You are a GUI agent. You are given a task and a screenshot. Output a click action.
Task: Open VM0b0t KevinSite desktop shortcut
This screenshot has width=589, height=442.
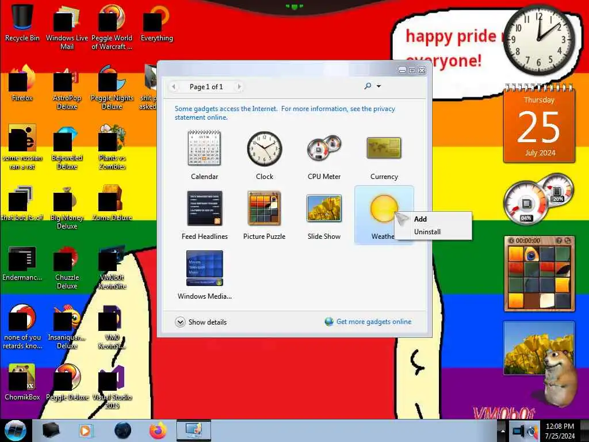pyautogui.click(x=112, y=267)
